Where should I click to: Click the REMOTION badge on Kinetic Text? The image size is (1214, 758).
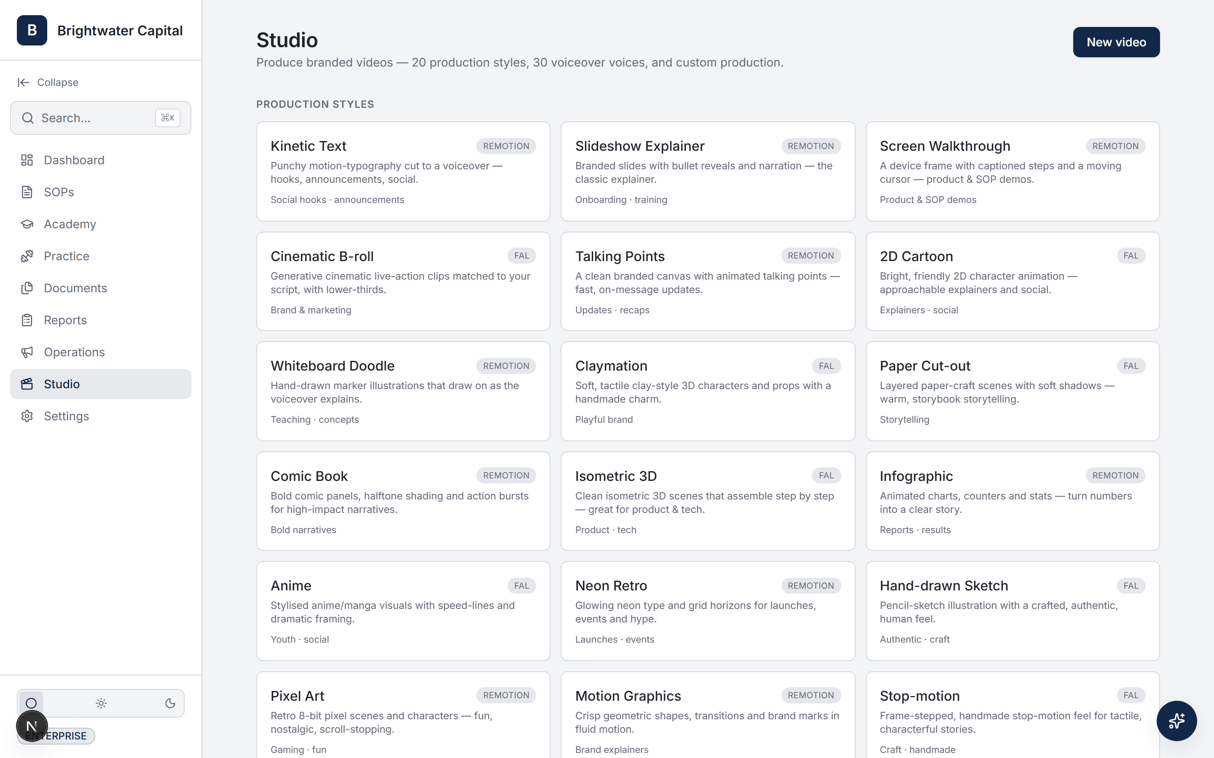506,146
